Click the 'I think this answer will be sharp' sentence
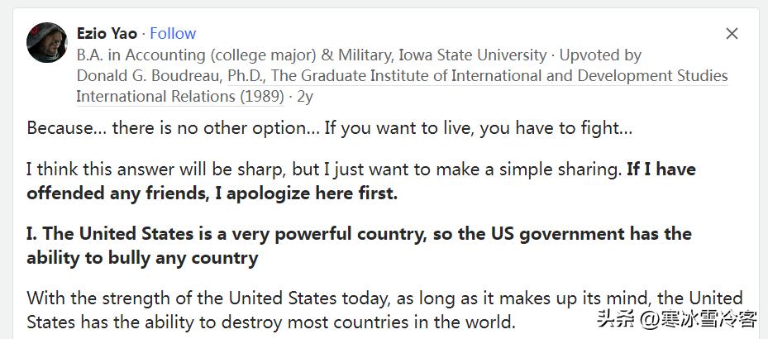 tap(322, 169)
